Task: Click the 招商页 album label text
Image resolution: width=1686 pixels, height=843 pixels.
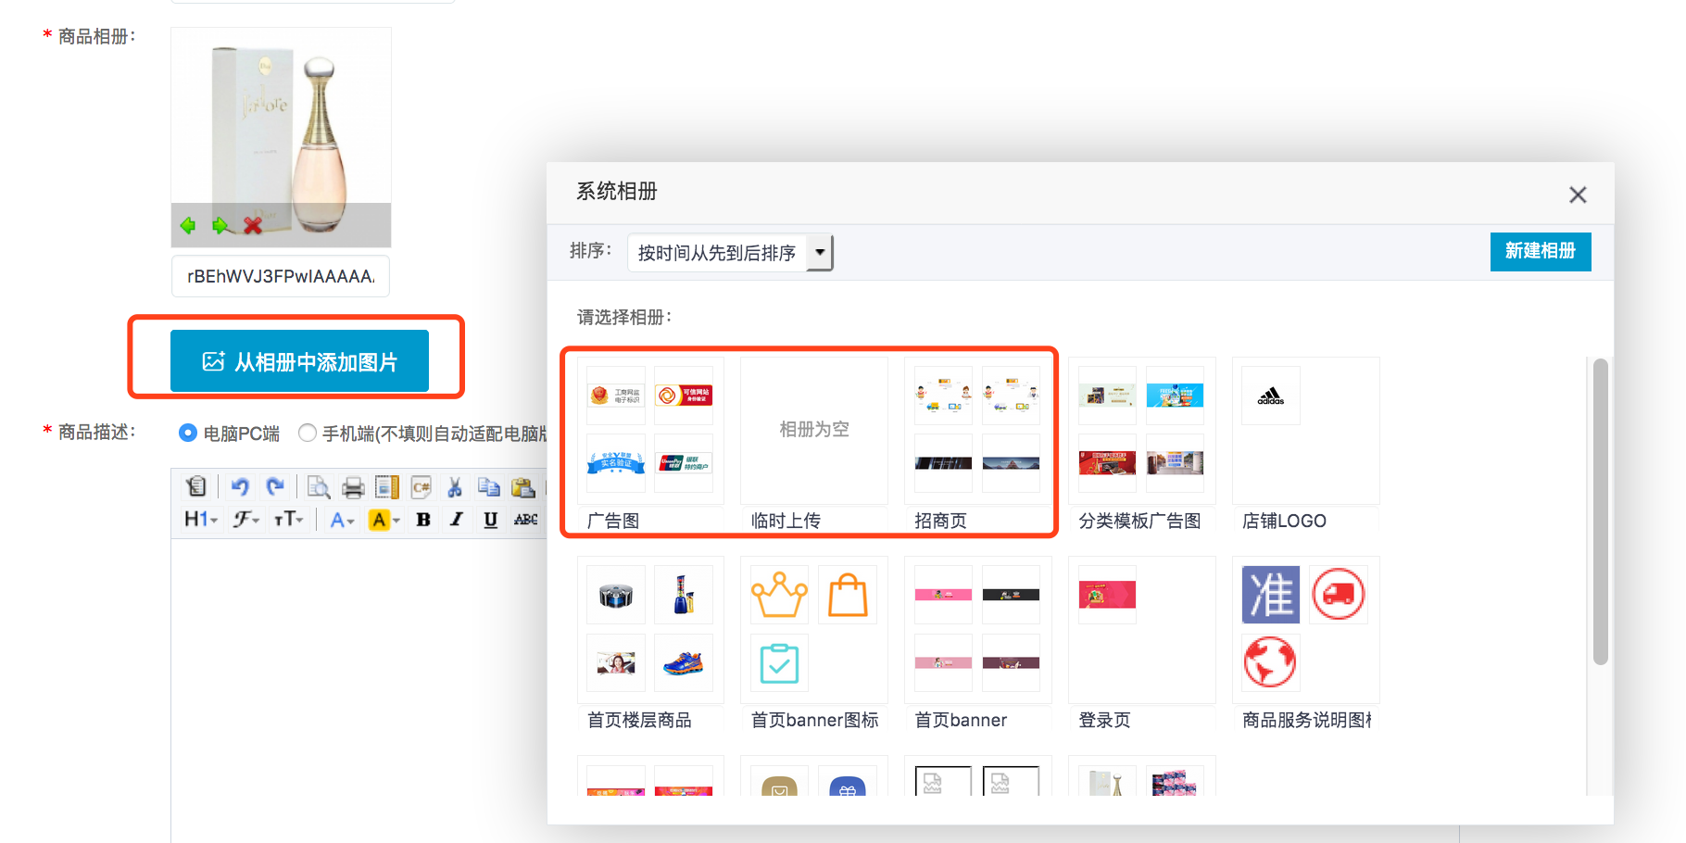Action: (940, 521)
